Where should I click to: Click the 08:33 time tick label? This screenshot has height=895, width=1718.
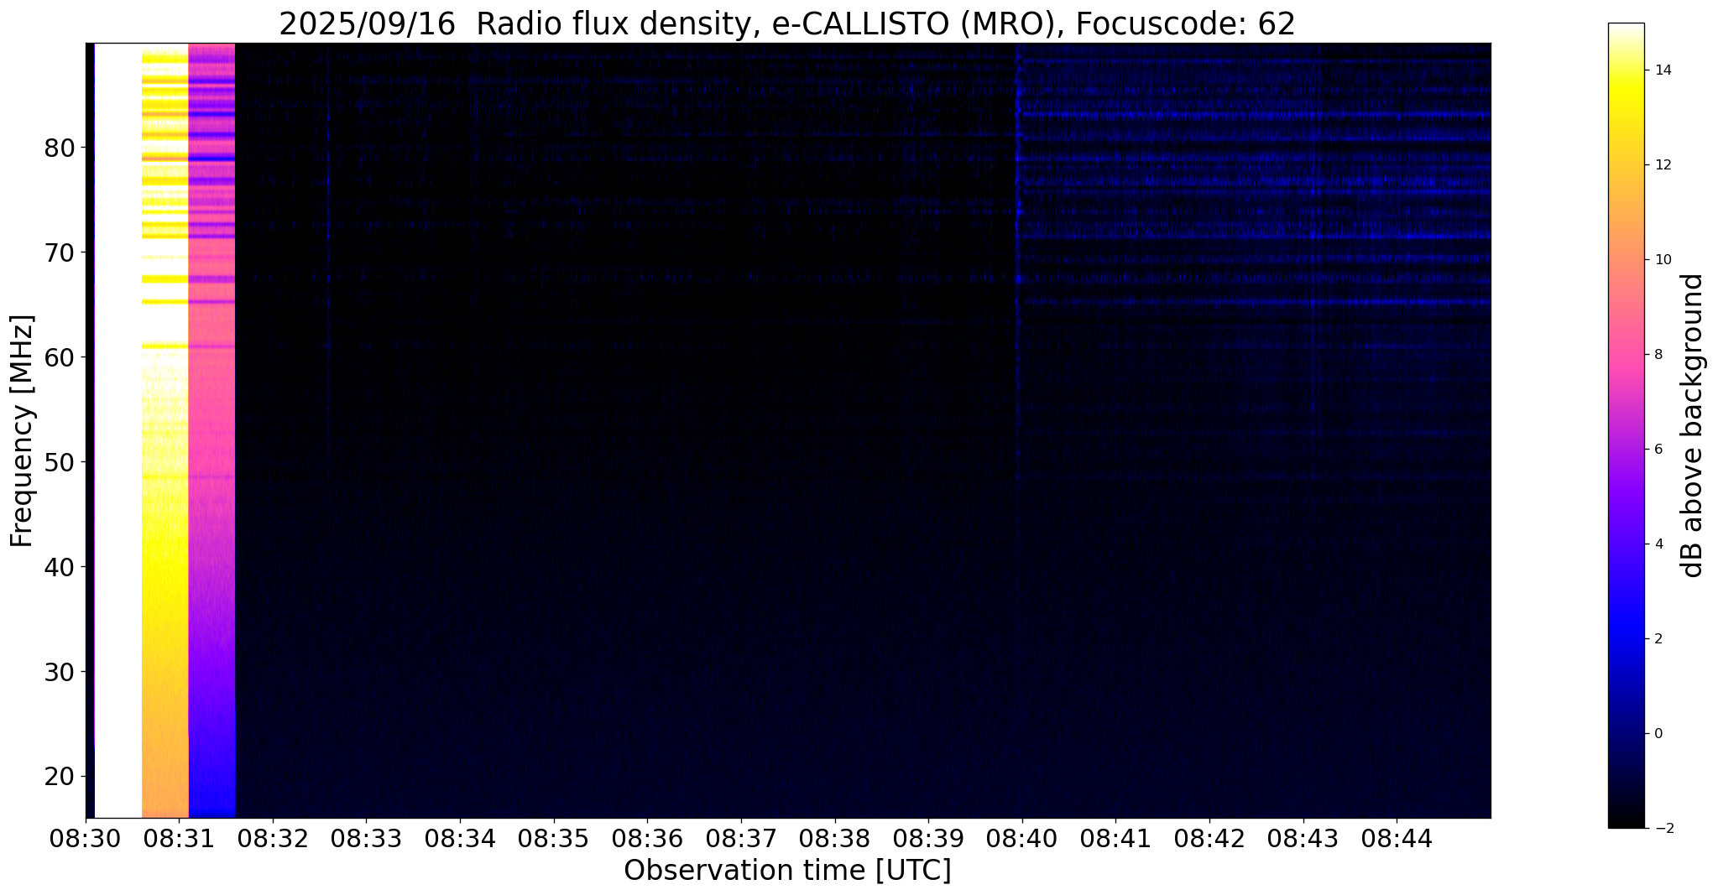367,839
